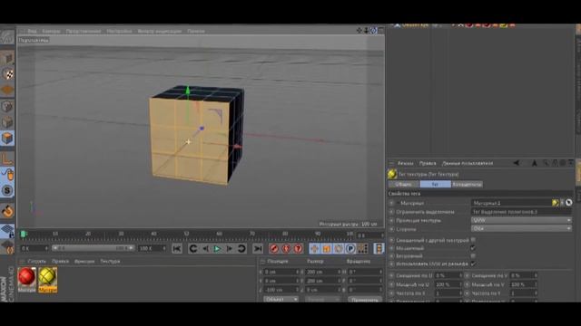The height and width of the screenshot is (326, 581).
Task: Open the 'Координаты' tab
Action: pos(467,184)
